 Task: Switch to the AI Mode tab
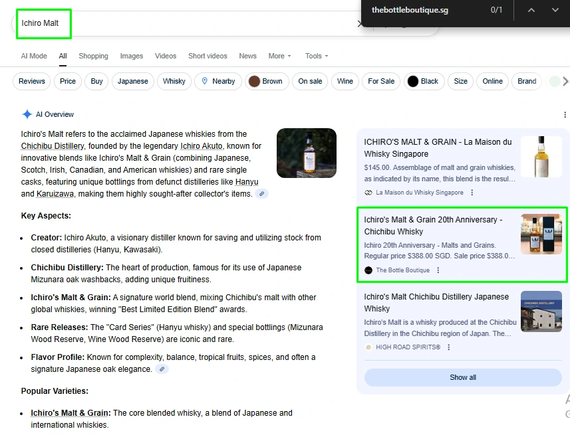[34, 56]
